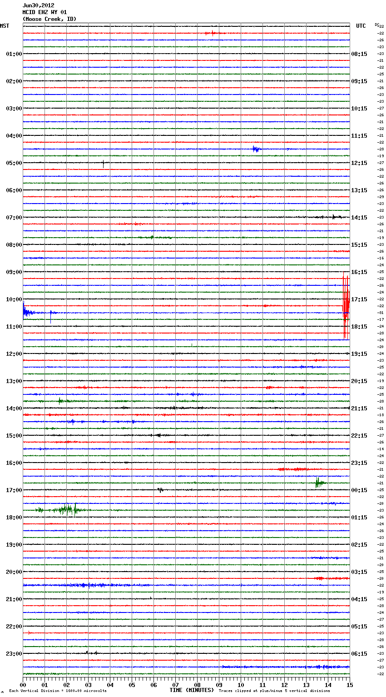Select the MCID EHZ WY 01 station label
This screenshot has width=386, height=697.
[45, 12]
